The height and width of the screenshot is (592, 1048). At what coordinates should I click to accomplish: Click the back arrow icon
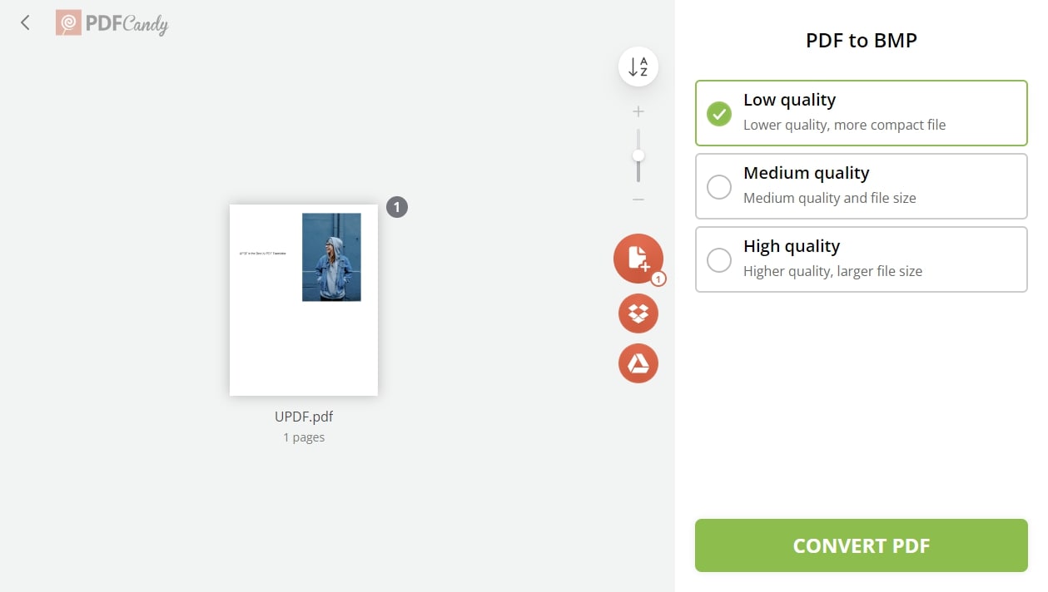(x=25, y=22)
